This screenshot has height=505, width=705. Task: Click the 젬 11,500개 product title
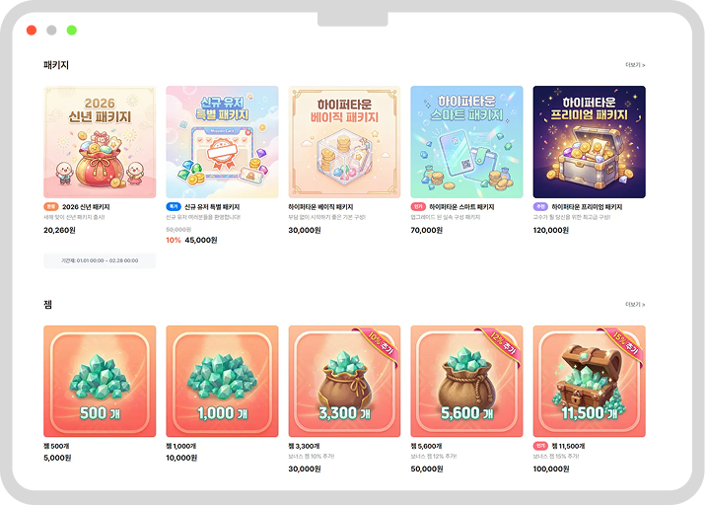(568, 446)
